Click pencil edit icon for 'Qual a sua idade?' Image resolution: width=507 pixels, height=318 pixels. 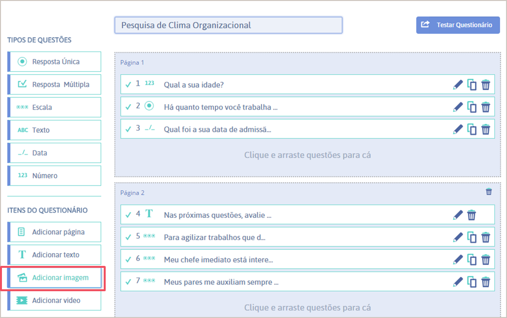click(458, 85)
